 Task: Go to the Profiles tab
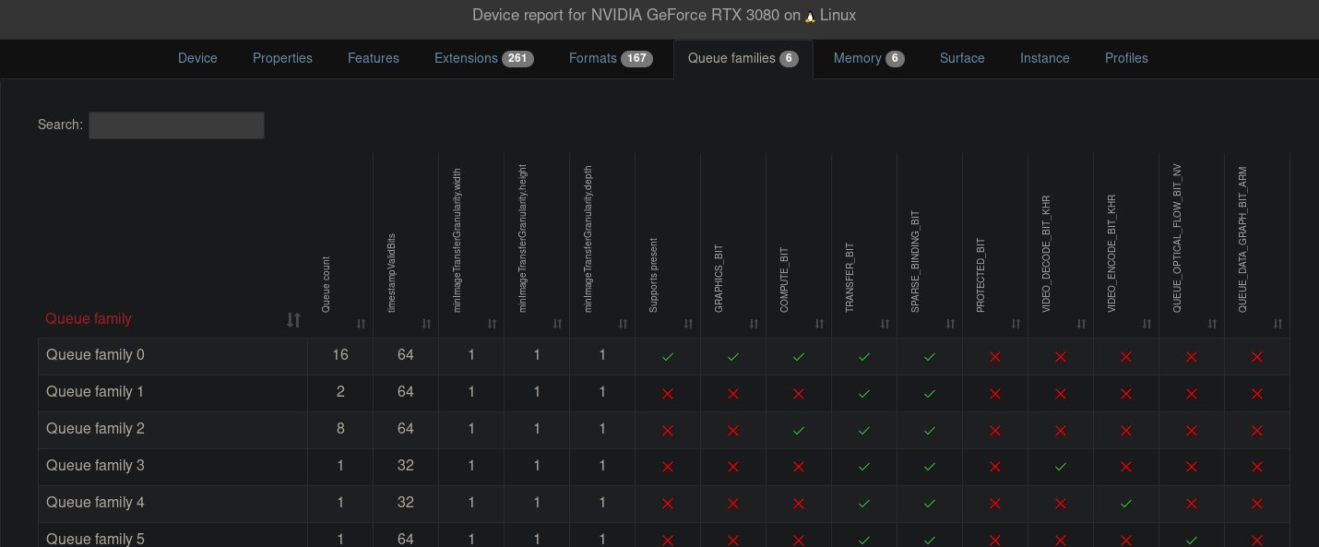(1126, 58)
